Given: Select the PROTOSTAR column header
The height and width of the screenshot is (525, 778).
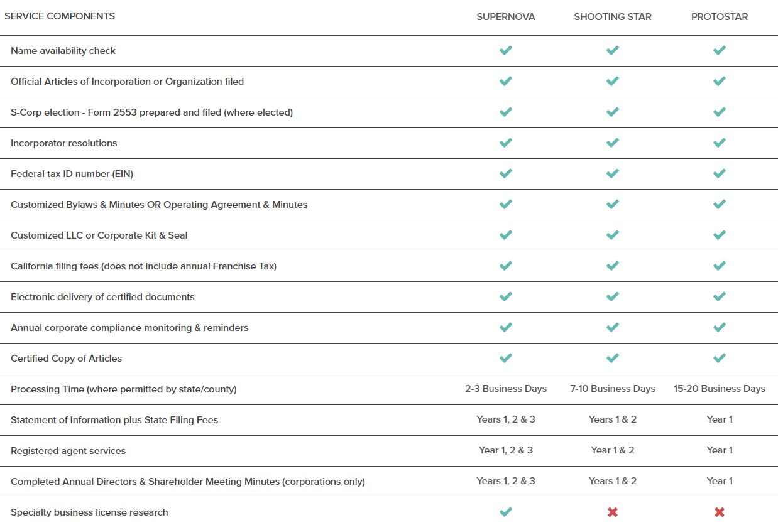Looking at the screenshot, I should 720,17.
